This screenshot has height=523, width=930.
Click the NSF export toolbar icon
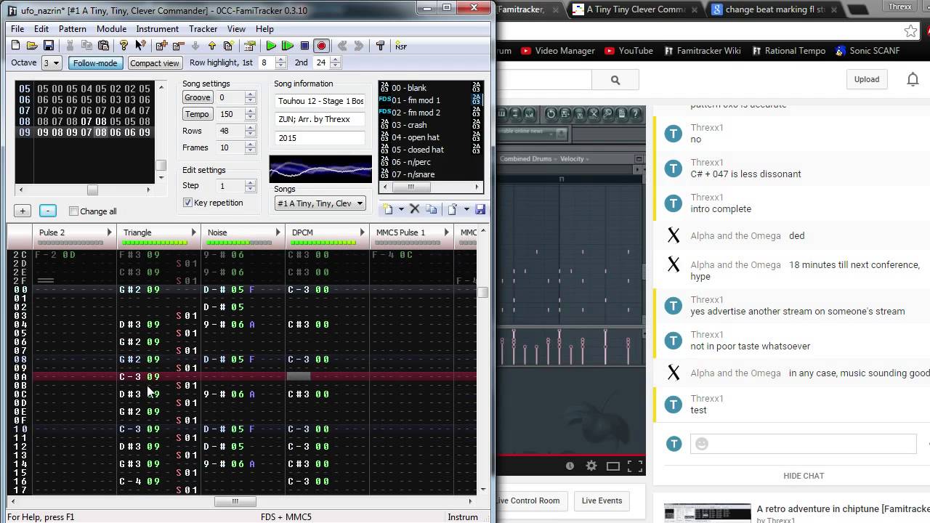point(401,46)
